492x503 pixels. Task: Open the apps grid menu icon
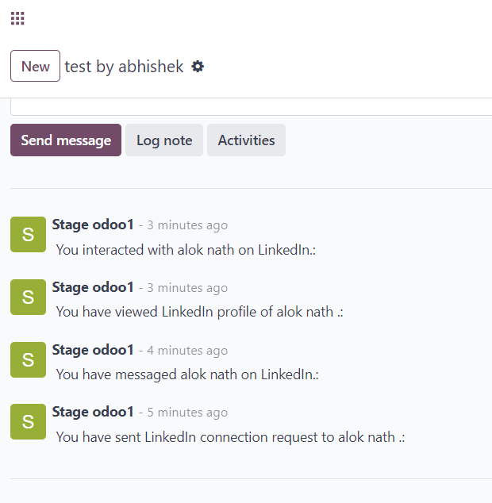(17, 18)
